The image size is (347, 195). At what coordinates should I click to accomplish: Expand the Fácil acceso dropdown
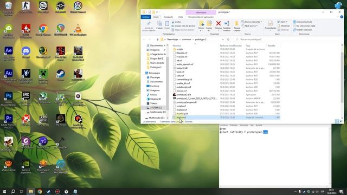249,26
